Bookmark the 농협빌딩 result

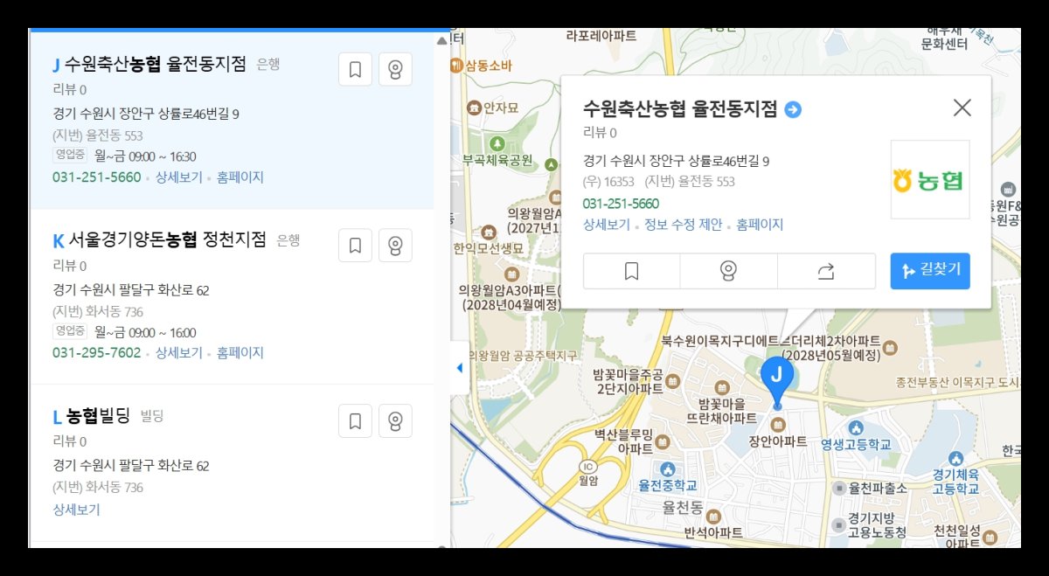point(355,421)
